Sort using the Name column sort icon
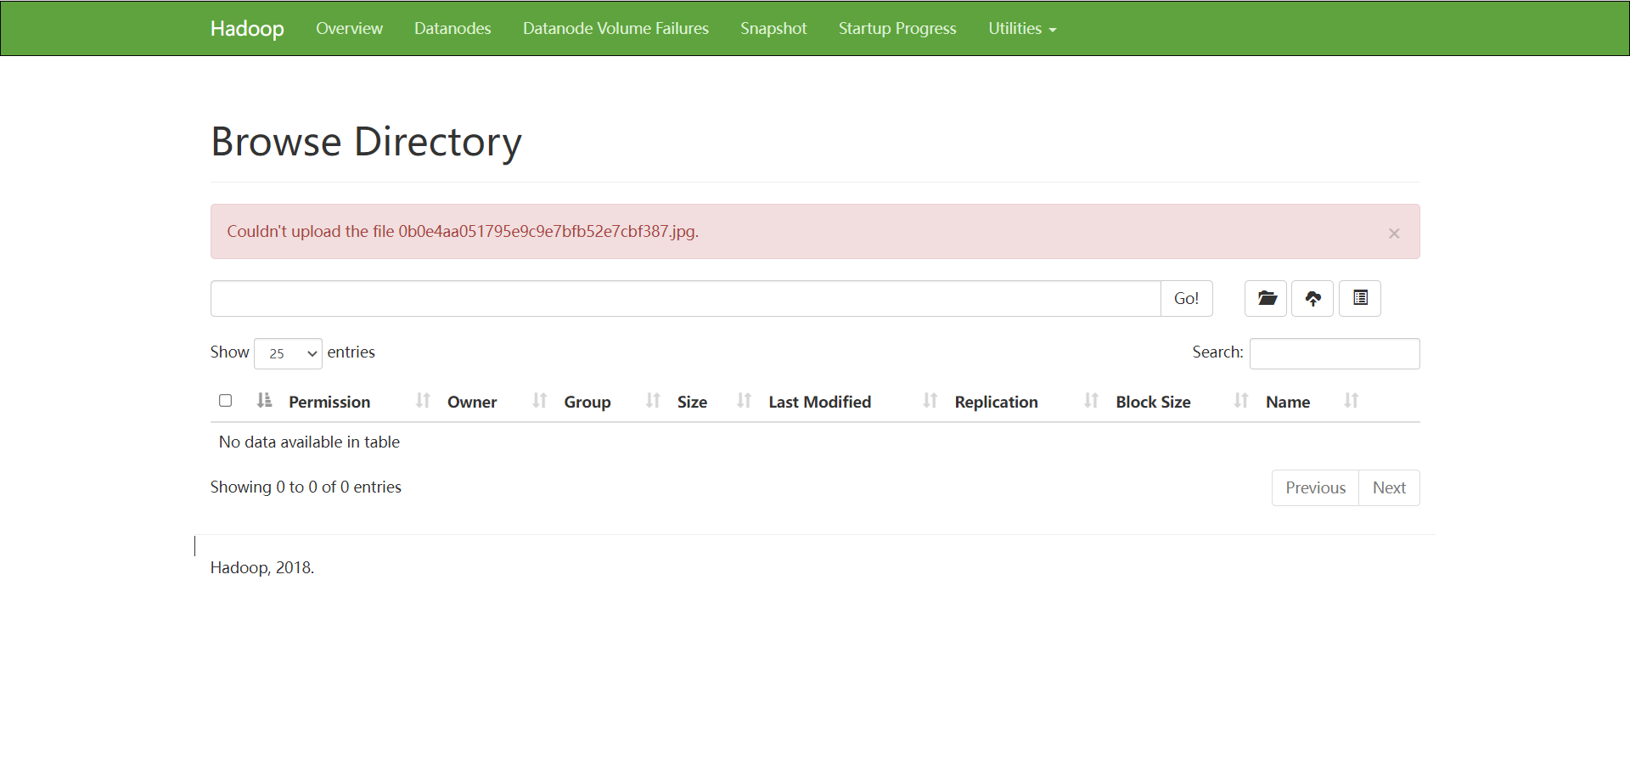Image resolution: width=1630 pixels, height=766 pixels. pyautogui.click(x=1351, y=401)
